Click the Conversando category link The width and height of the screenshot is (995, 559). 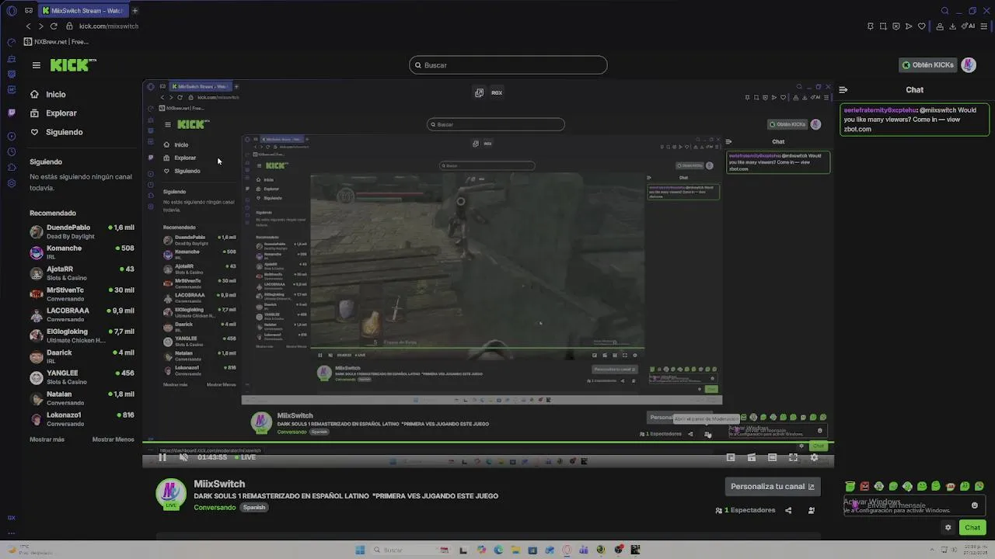[215, 507]
